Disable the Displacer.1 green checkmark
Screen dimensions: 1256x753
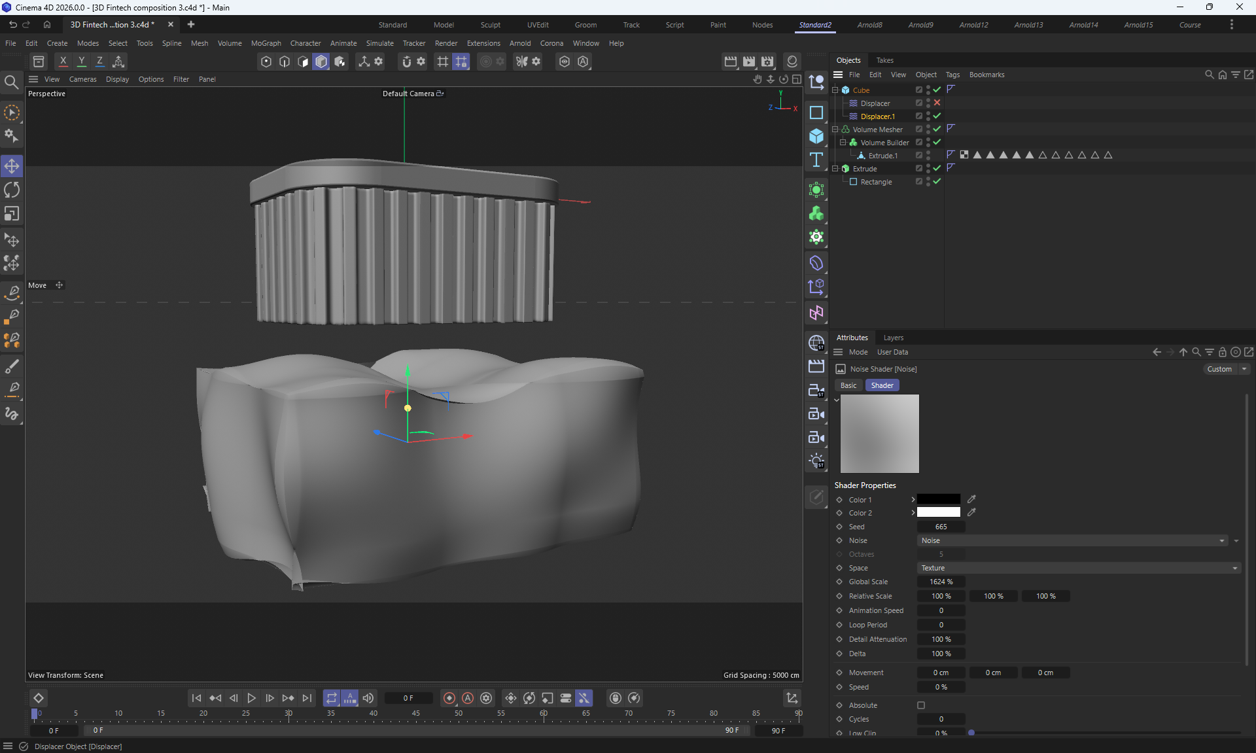click(937, 116)
